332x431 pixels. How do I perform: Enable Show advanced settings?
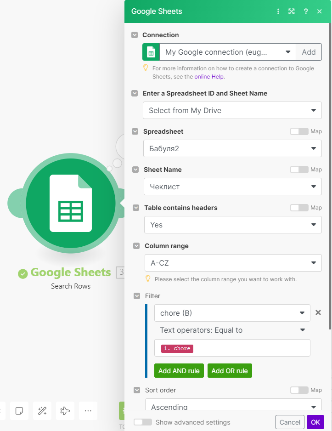click(x=143, y=422)
